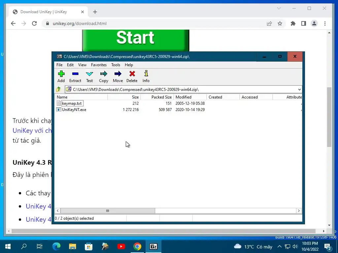Click the 1 272 216 size value
The width and height of the screenshot is (338, 253).
(131, 109)
